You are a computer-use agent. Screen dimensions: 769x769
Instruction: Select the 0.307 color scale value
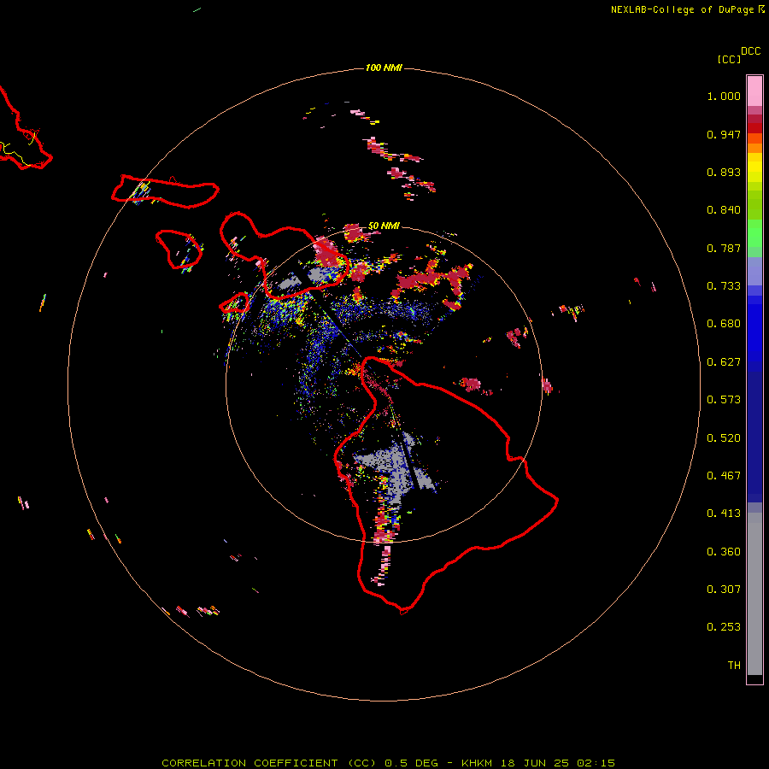(724, 590)
